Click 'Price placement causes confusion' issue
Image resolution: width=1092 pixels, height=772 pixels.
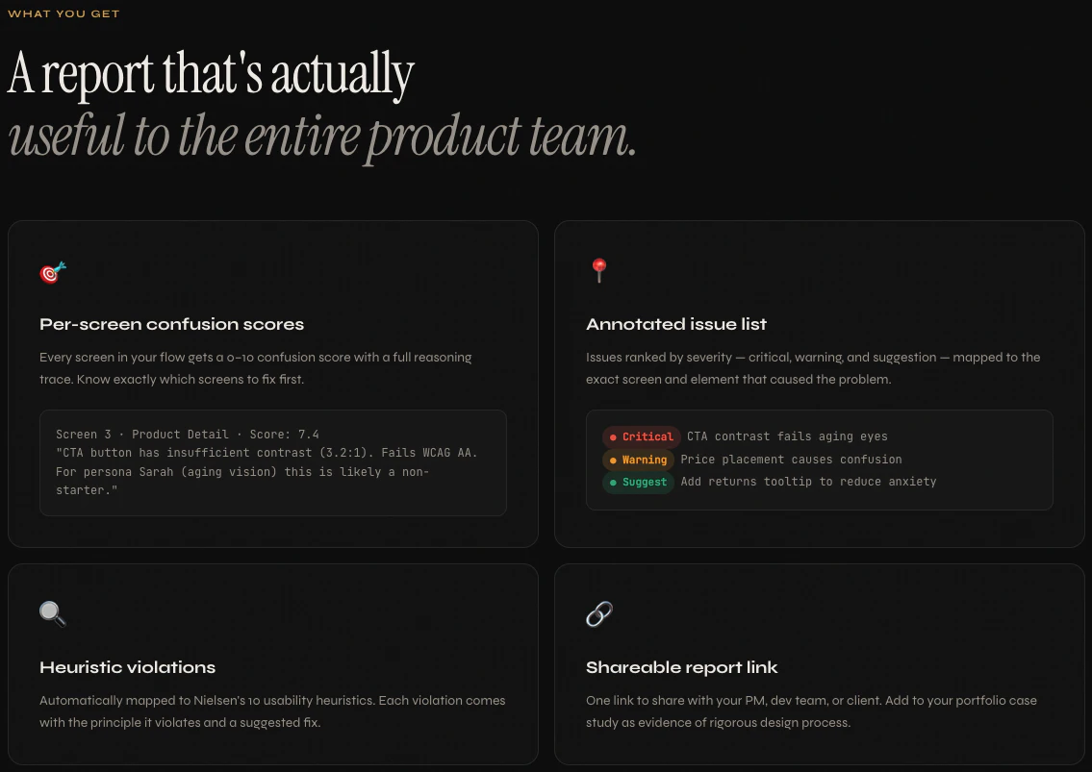[791, 460]
